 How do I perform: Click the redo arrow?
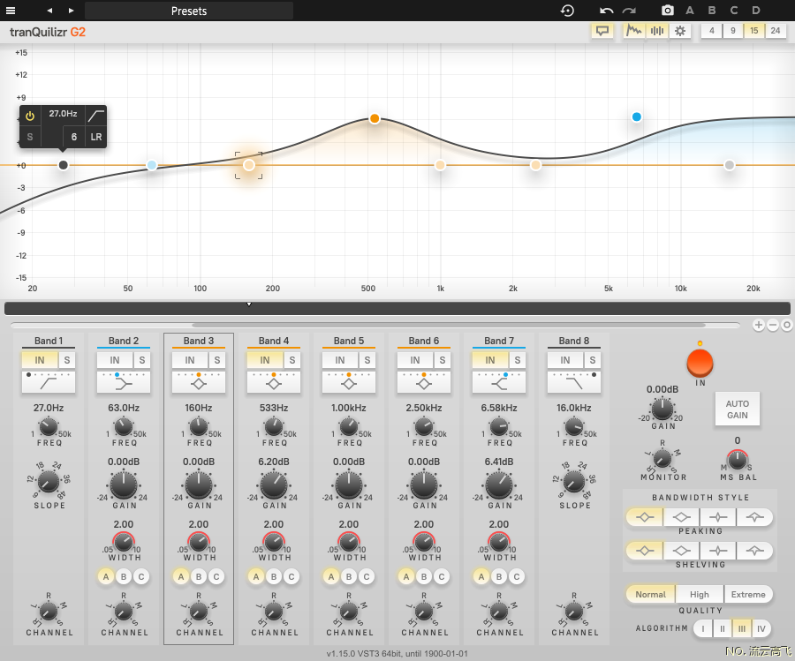click(629, 11)
